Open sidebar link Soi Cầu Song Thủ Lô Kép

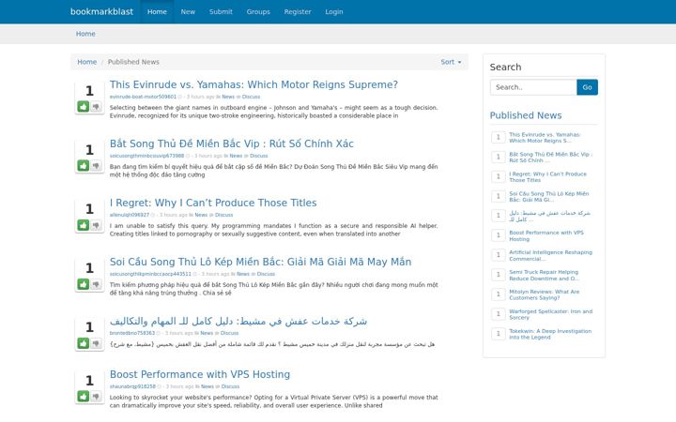549,197
